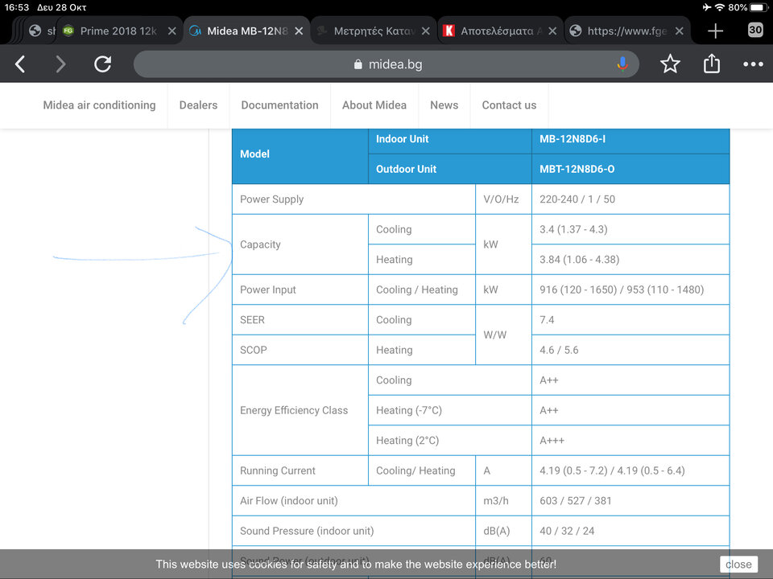Close the Αποτελέσματα tab
This screenshot has height=579, width=773.
[552, 31]
